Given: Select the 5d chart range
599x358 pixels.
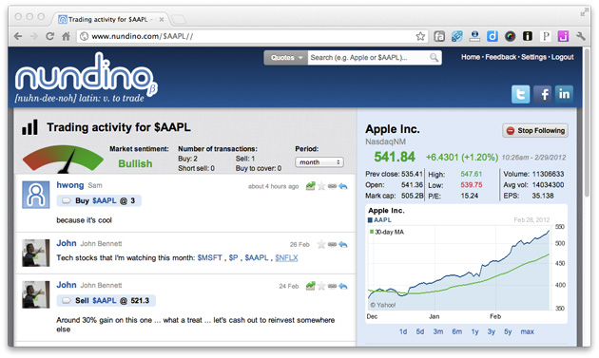Looking at the screenshot, I should click(420, 331).
